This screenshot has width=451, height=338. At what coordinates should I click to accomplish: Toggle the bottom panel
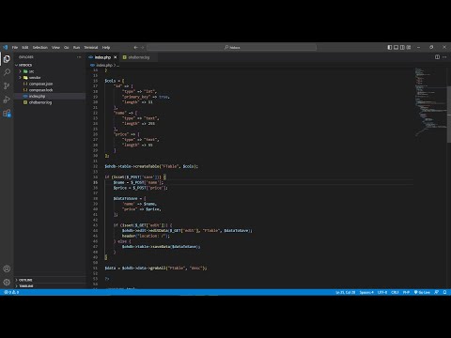(x=396, y=47)
